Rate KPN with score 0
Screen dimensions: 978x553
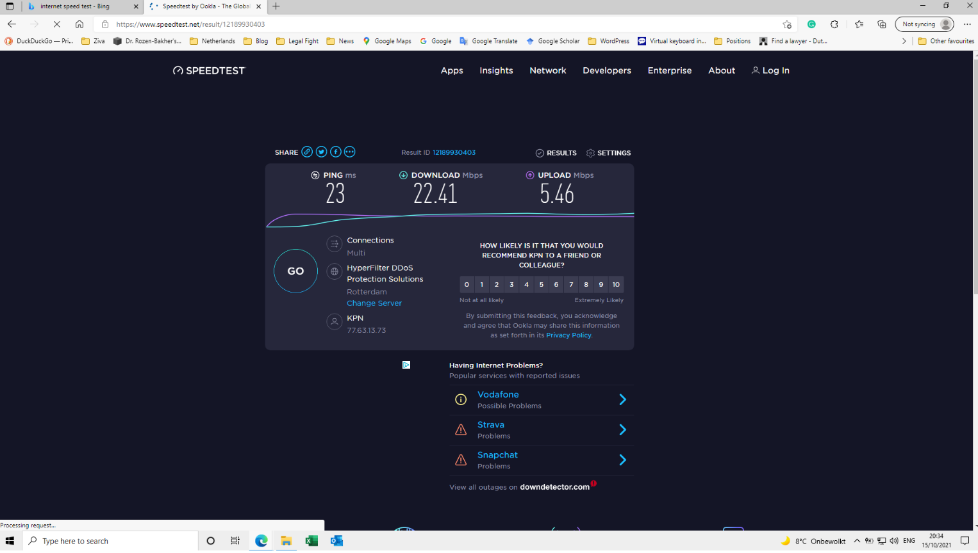coord(467,284)
